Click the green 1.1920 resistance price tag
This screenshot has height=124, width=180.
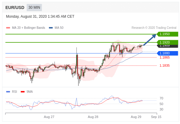167,42
